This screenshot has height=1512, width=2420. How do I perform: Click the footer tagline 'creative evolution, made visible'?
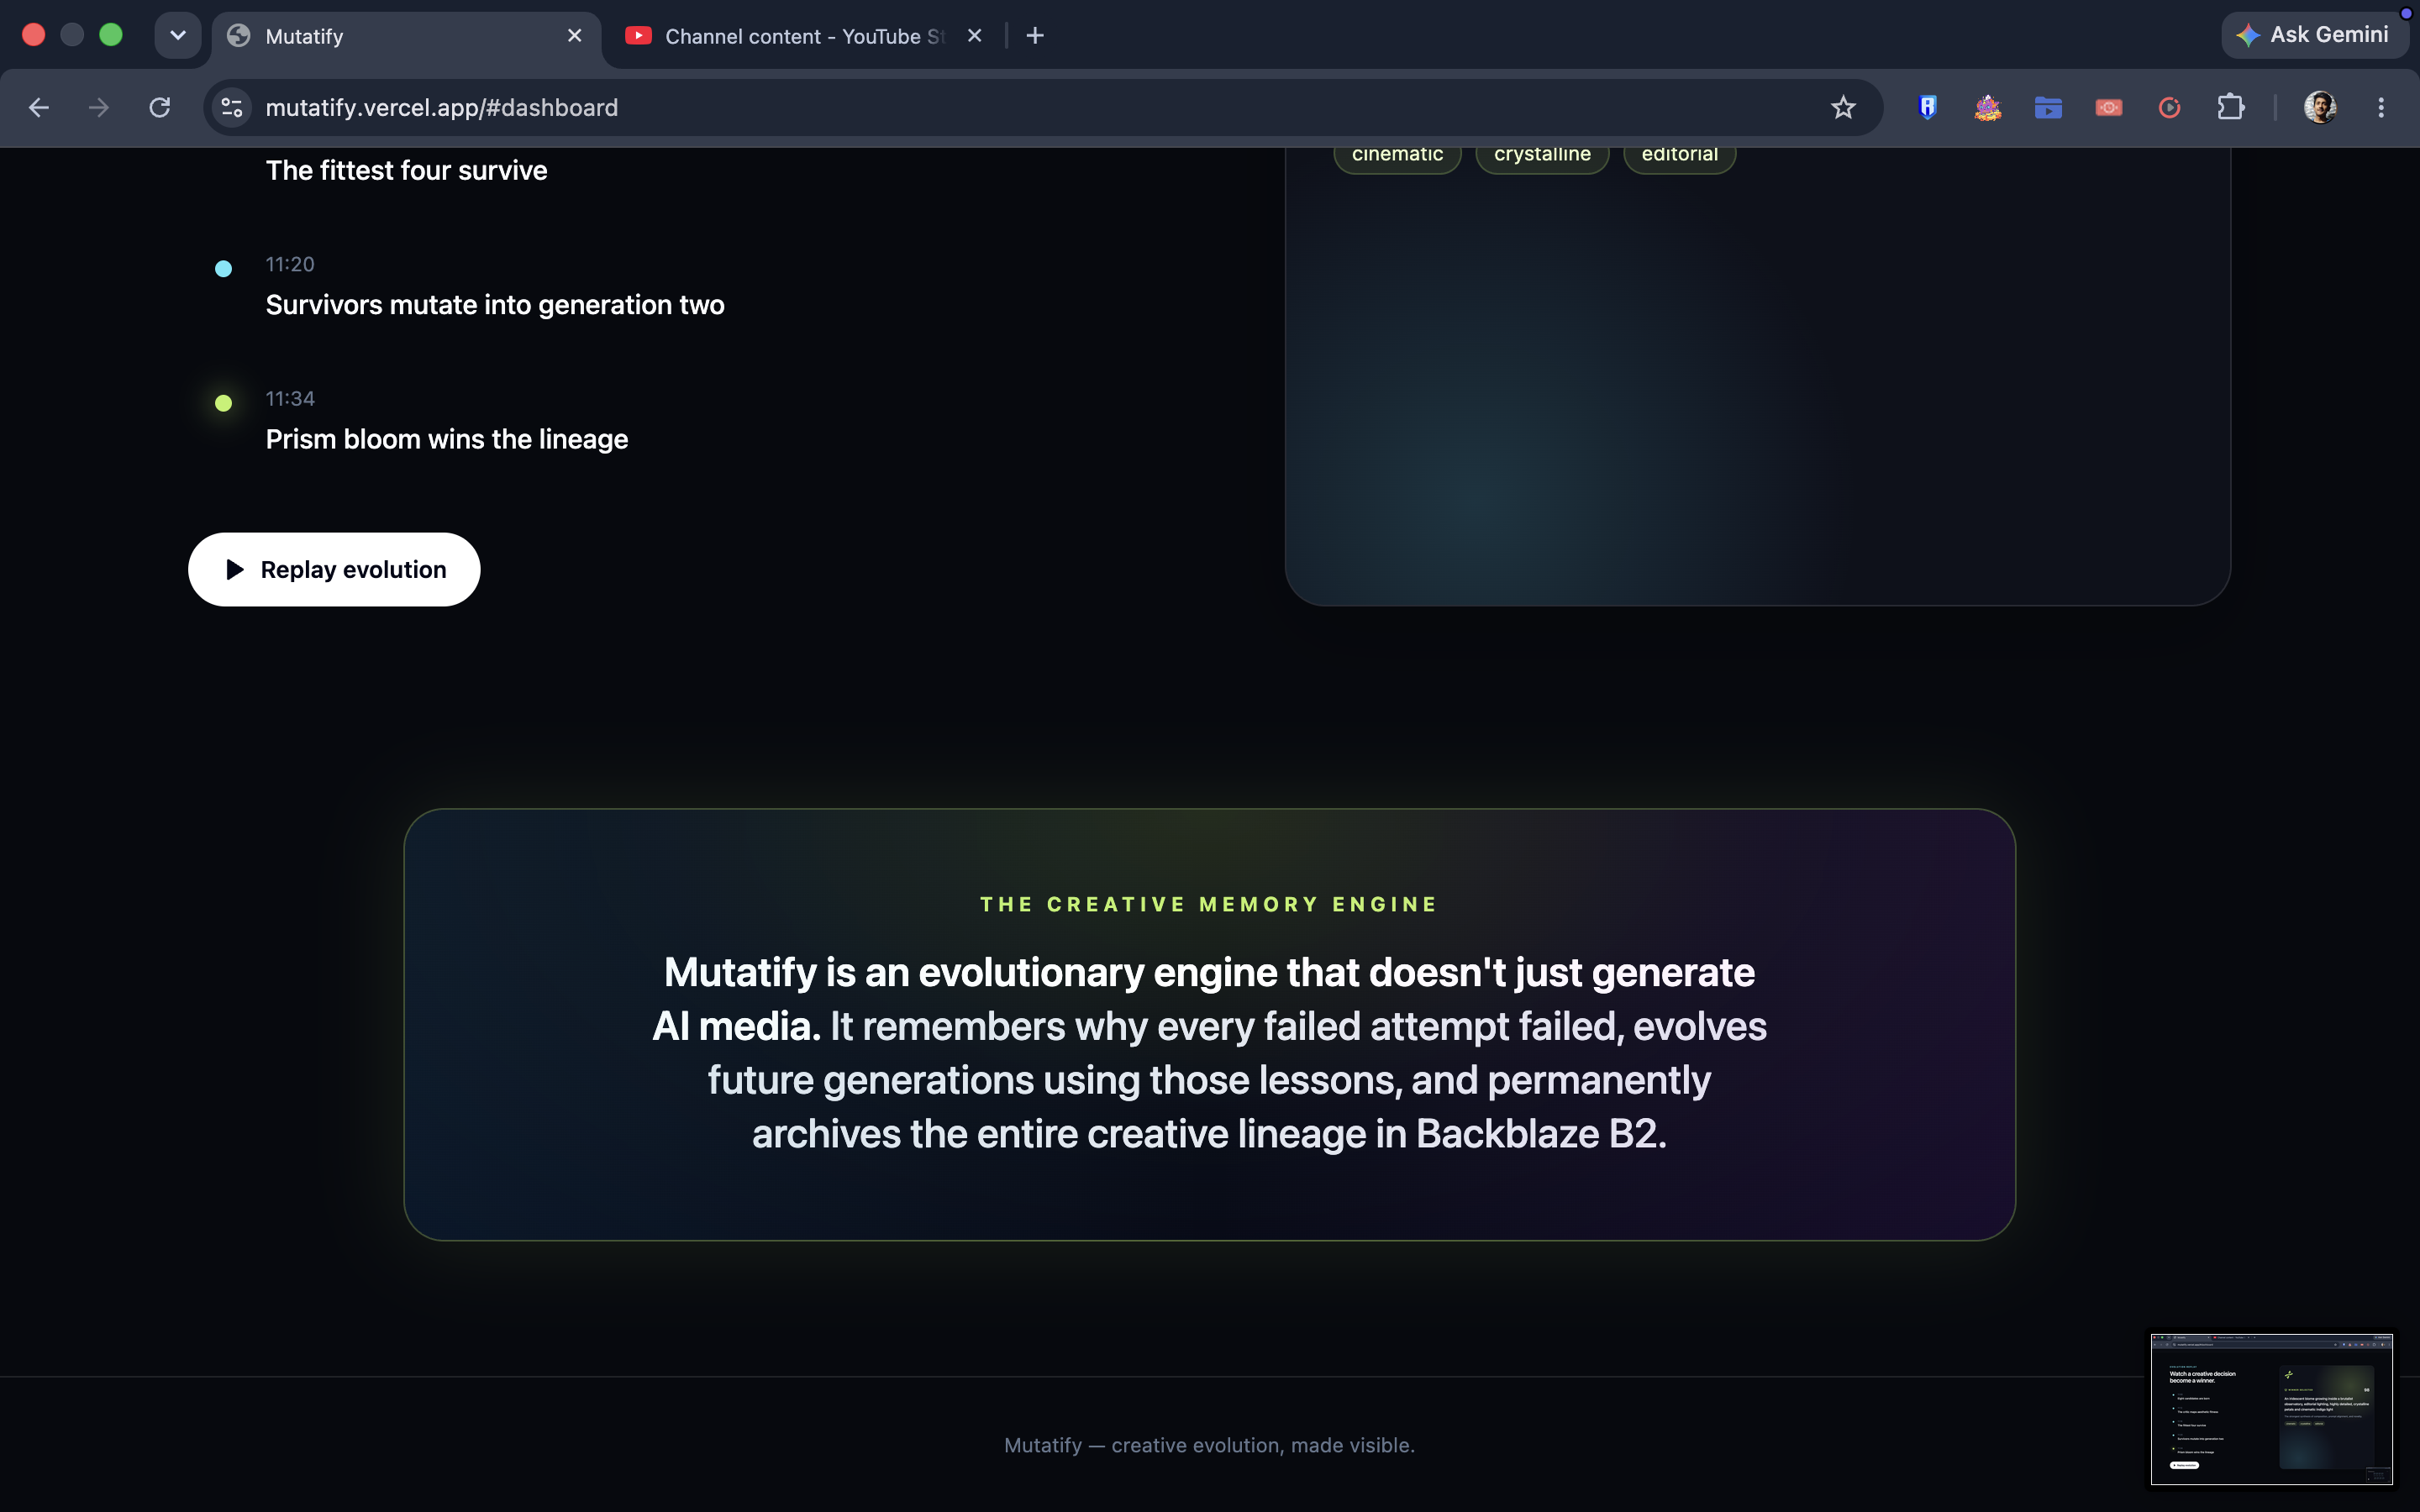pyautogui.click(x=1262, y=1445)
